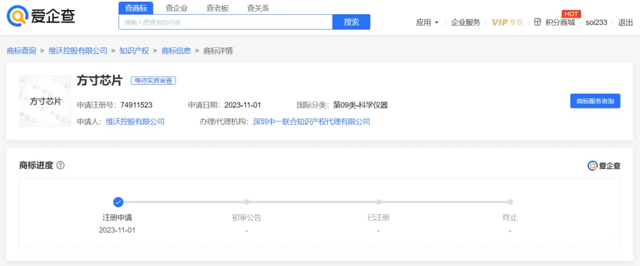Open applicant 维沃控股有限公司 link
This screenshot has height=266, width=640.
135,121
